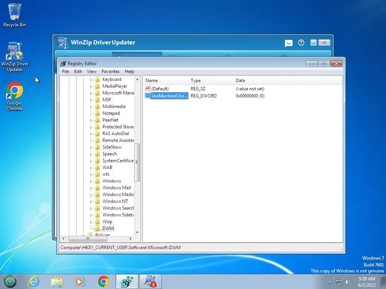The width and height of the screenshot is (386, 289).
Task: Click Show desktop button at taskbar end
Action: [x=384, y=281]
